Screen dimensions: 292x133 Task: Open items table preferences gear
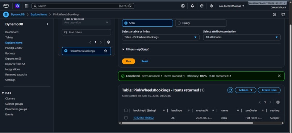click(278, 102)
